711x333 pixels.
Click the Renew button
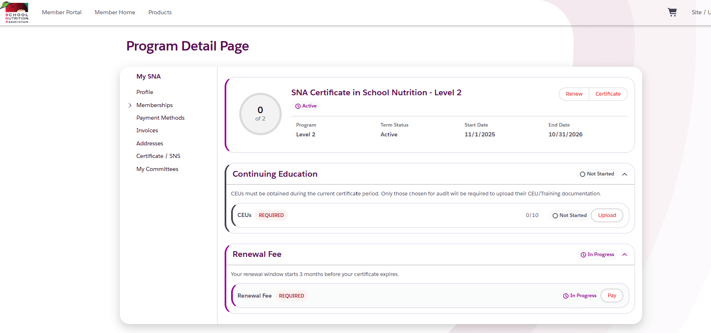tap(574, 94)
